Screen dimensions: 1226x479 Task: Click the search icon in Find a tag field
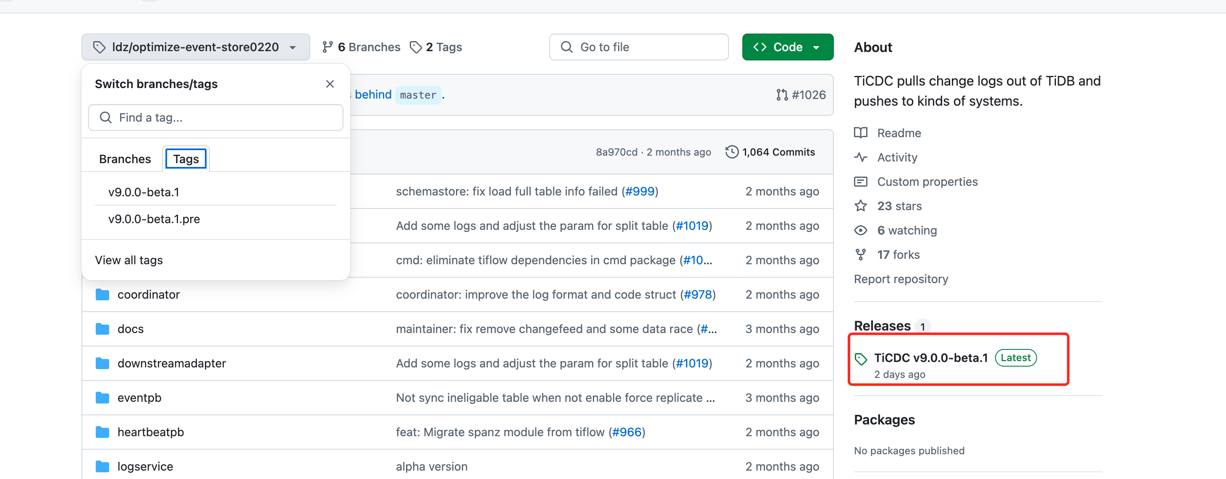[x=106, y=117]
